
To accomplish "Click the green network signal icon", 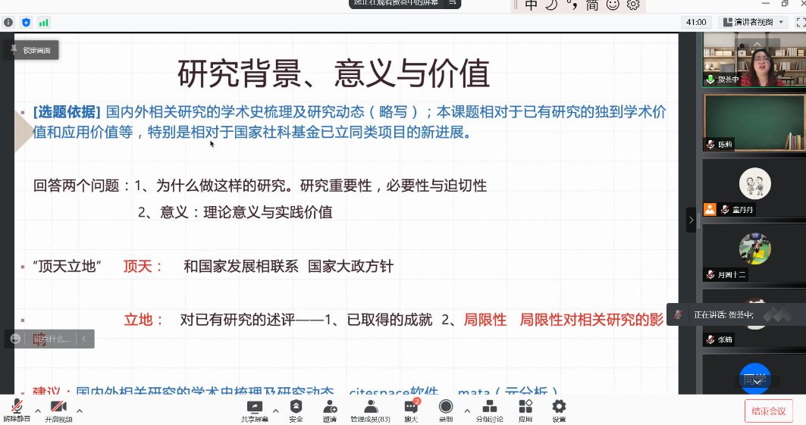I will pos(44,22).
